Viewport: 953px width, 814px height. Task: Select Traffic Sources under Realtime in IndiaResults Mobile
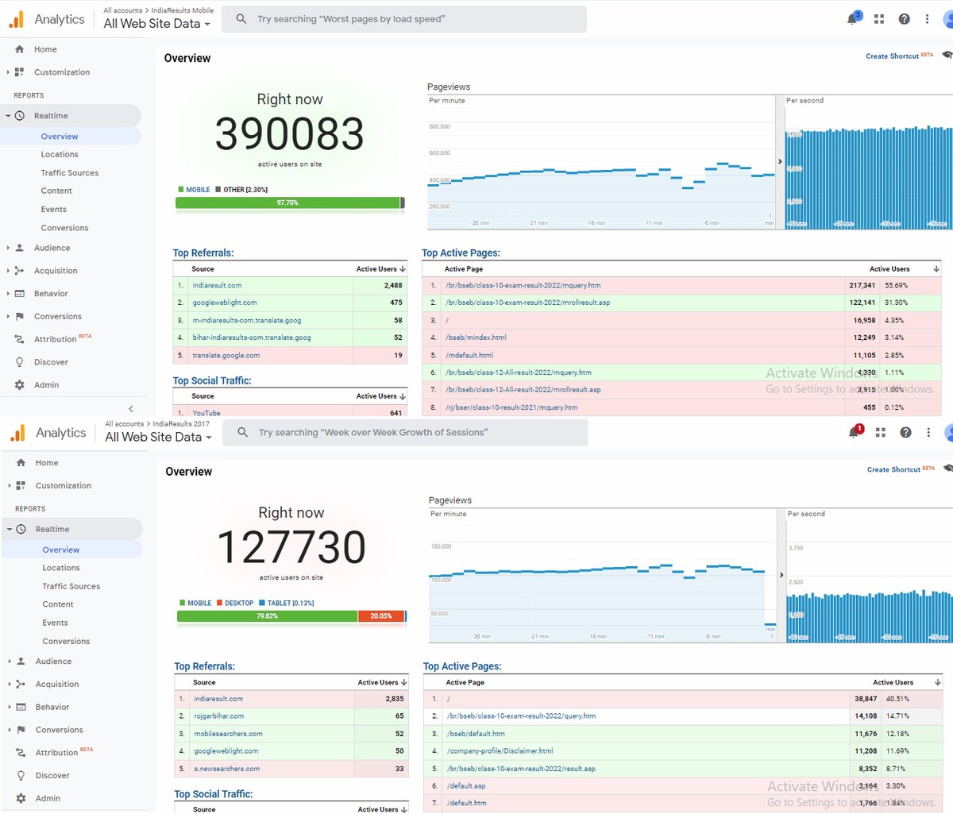[x=70, y=173]
